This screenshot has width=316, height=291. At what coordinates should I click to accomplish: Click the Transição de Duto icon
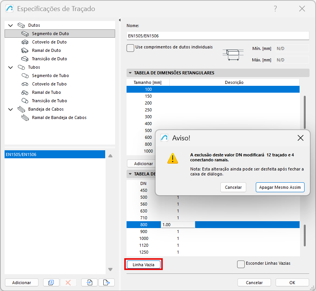click(25, 59)
